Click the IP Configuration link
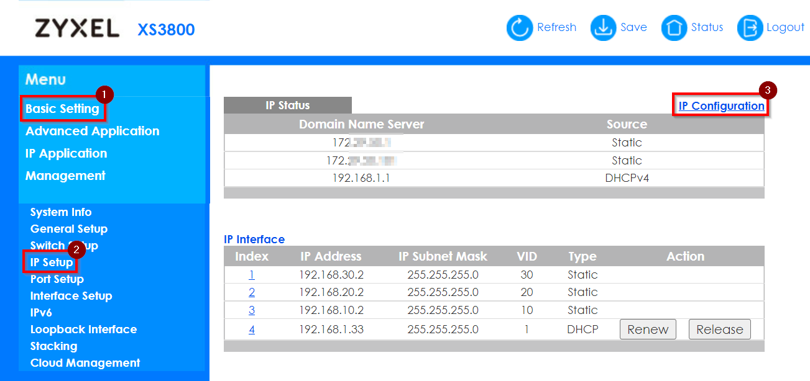Viewport: 810px width, 381px height. pos(721,106)
